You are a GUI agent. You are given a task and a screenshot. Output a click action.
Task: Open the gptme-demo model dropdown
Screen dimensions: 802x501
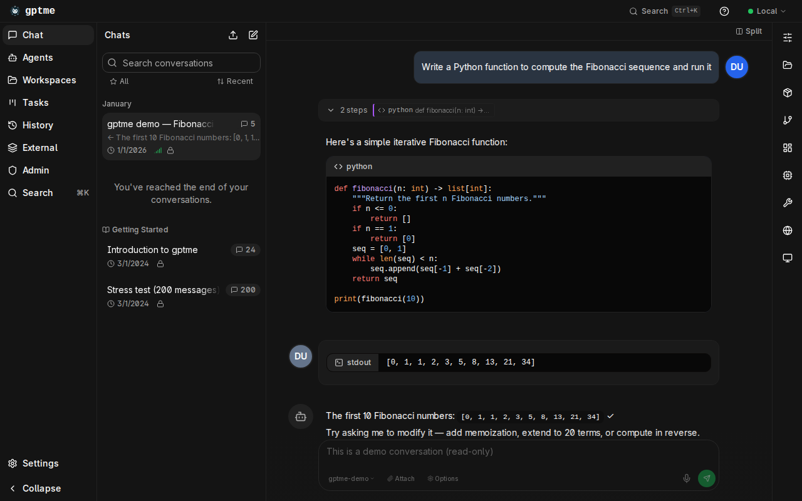352,478
